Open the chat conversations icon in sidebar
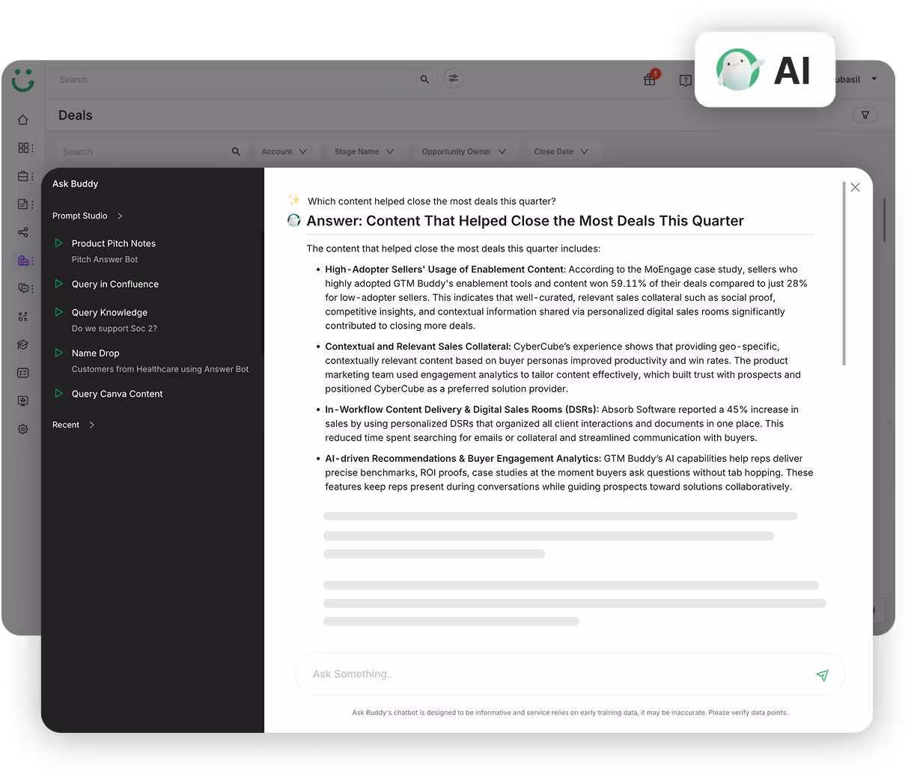Image resolution: width=914 pixels, height=777 pixels. [x=25, y=288]
